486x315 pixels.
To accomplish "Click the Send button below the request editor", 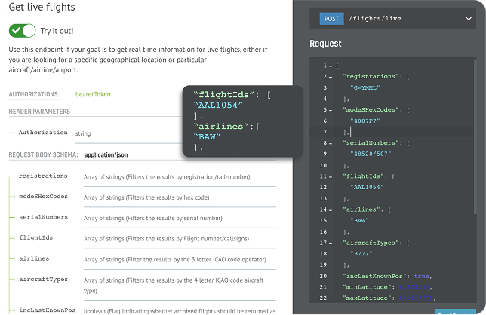I will (457, 312).
